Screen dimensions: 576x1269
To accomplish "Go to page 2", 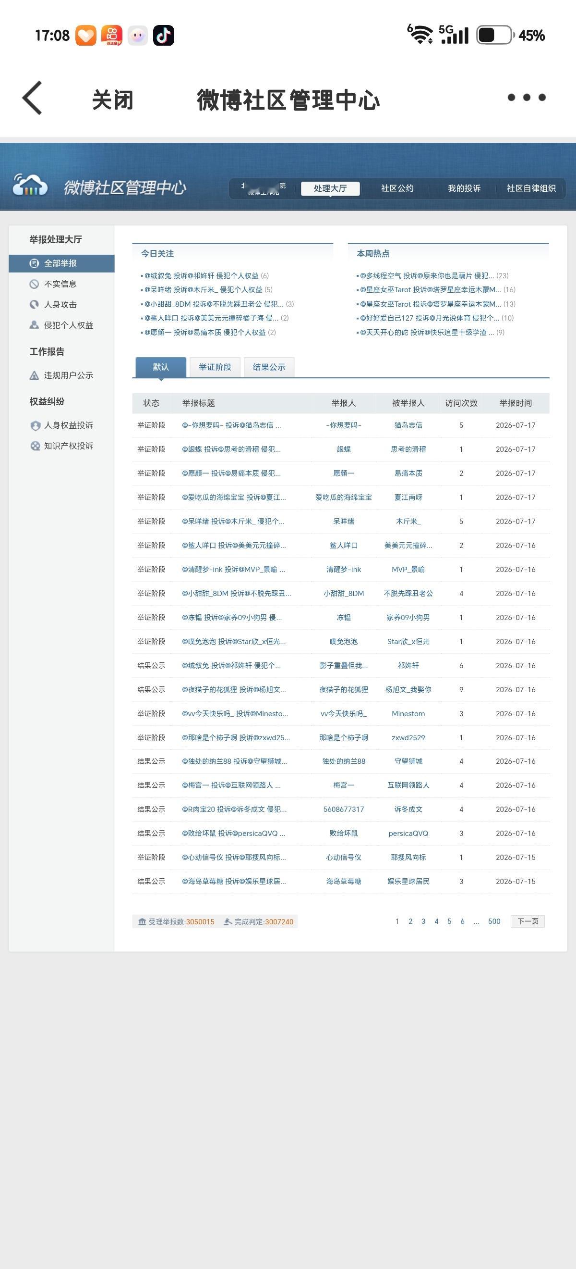I will pyautogui.click(x=410, y=921).
